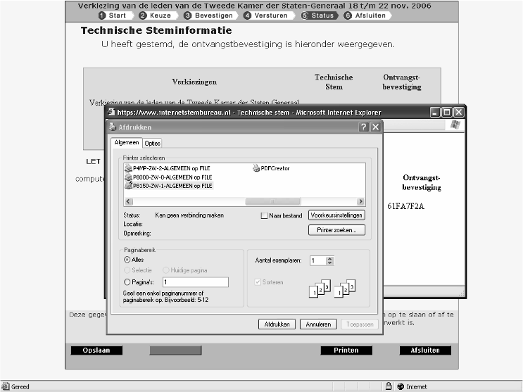Enable the Naar bestand checkbox
Viewport: 523px width, 392px height.
[x=264, y=216]
